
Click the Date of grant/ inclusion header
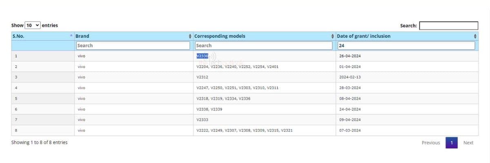[363, 36]
